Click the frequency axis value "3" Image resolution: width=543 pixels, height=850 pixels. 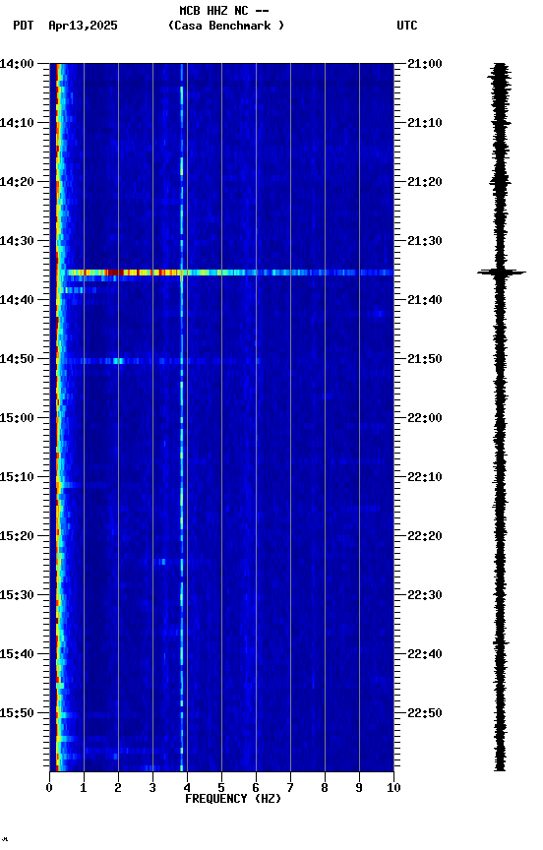coord(152,788)
